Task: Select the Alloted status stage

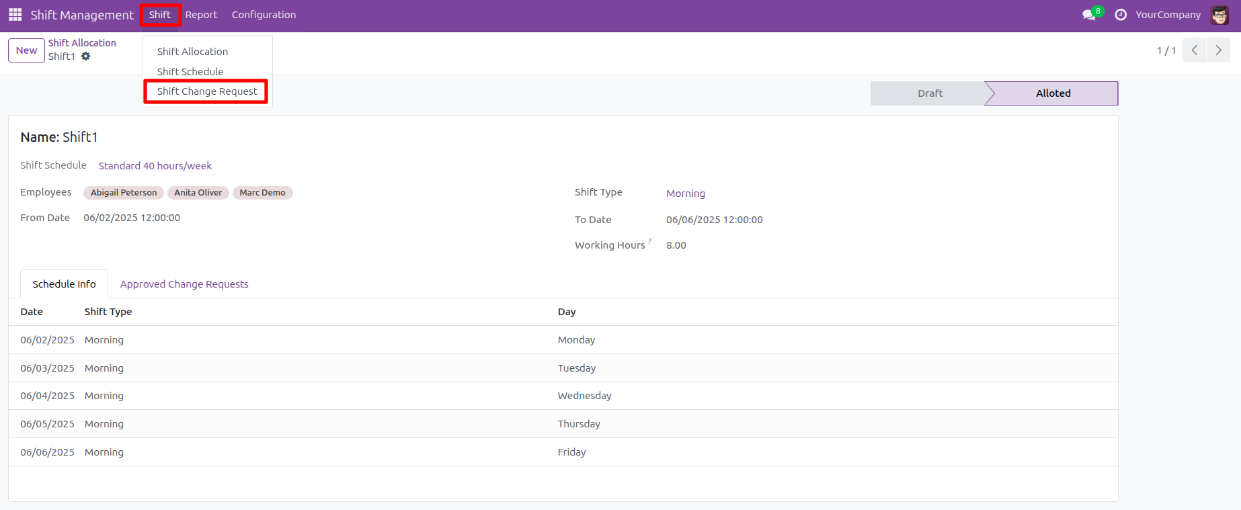Action: coord(1053,93)
